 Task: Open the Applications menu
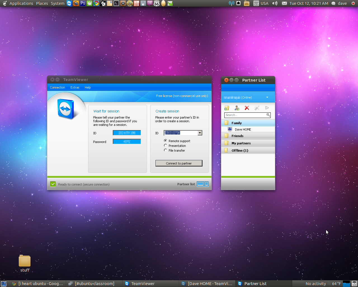pos(21,3)
